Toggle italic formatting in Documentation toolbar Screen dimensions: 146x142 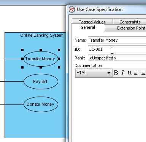click(x=122, y=73)
